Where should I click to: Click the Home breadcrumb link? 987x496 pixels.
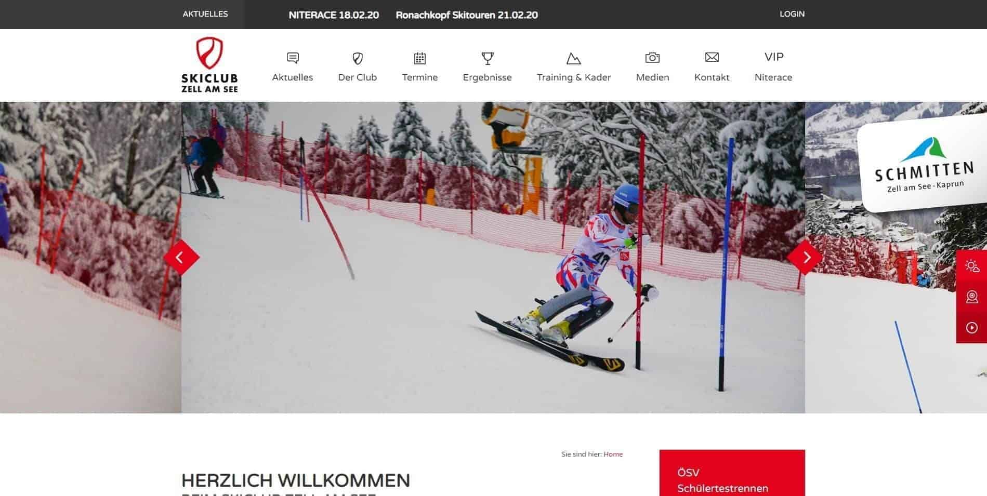click(613, 454)
